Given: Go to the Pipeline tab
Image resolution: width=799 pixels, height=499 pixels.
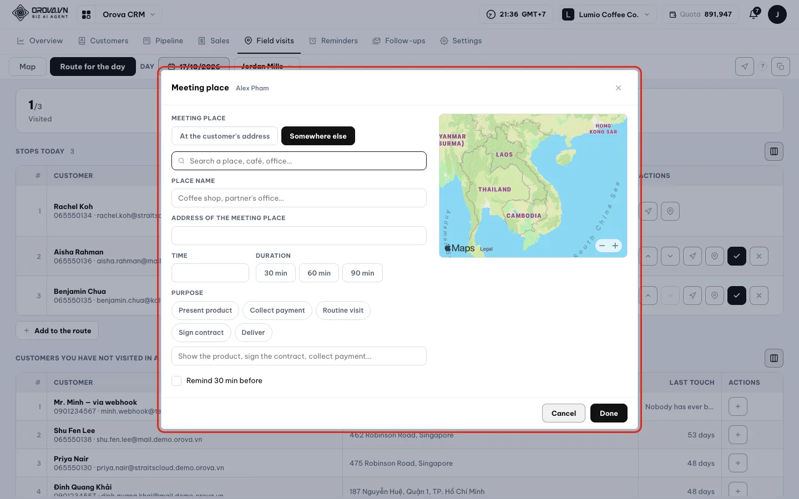Looking at the screenshot, I should [x=163, y=41].
